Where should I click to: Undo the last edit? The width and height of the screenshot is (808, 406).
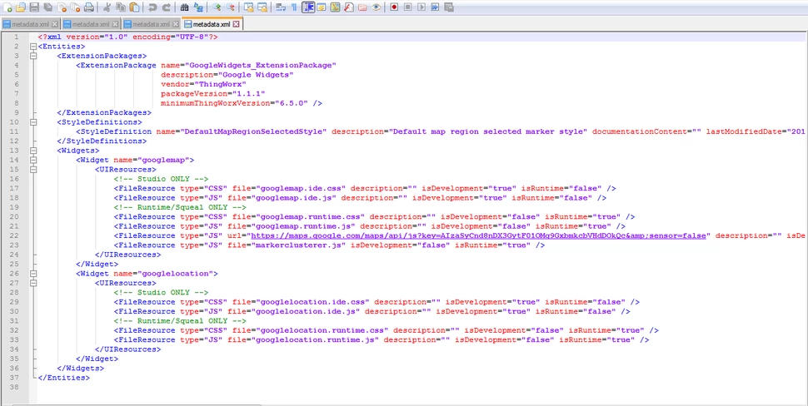[x=152, y=7]
